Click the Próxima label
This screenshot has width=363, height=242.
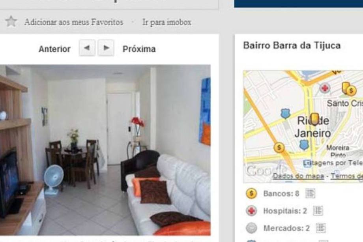click(139, 49)
